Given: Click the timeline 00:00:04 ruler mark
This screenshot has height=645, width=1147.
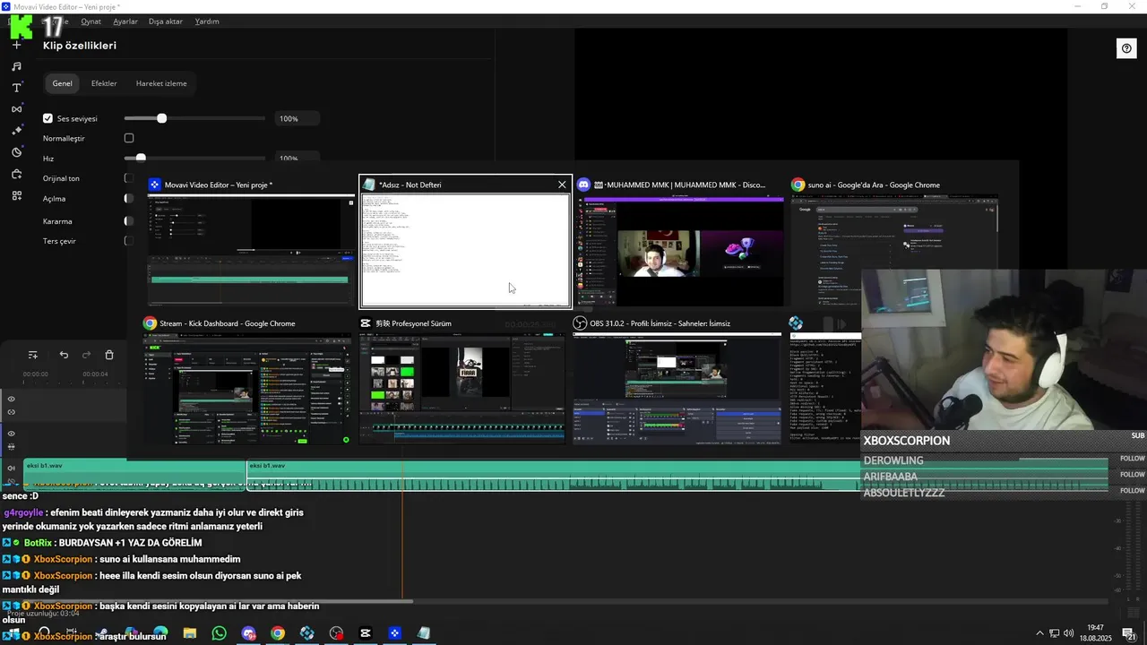Looking at the screenshot, I should [x=95, y=374].
